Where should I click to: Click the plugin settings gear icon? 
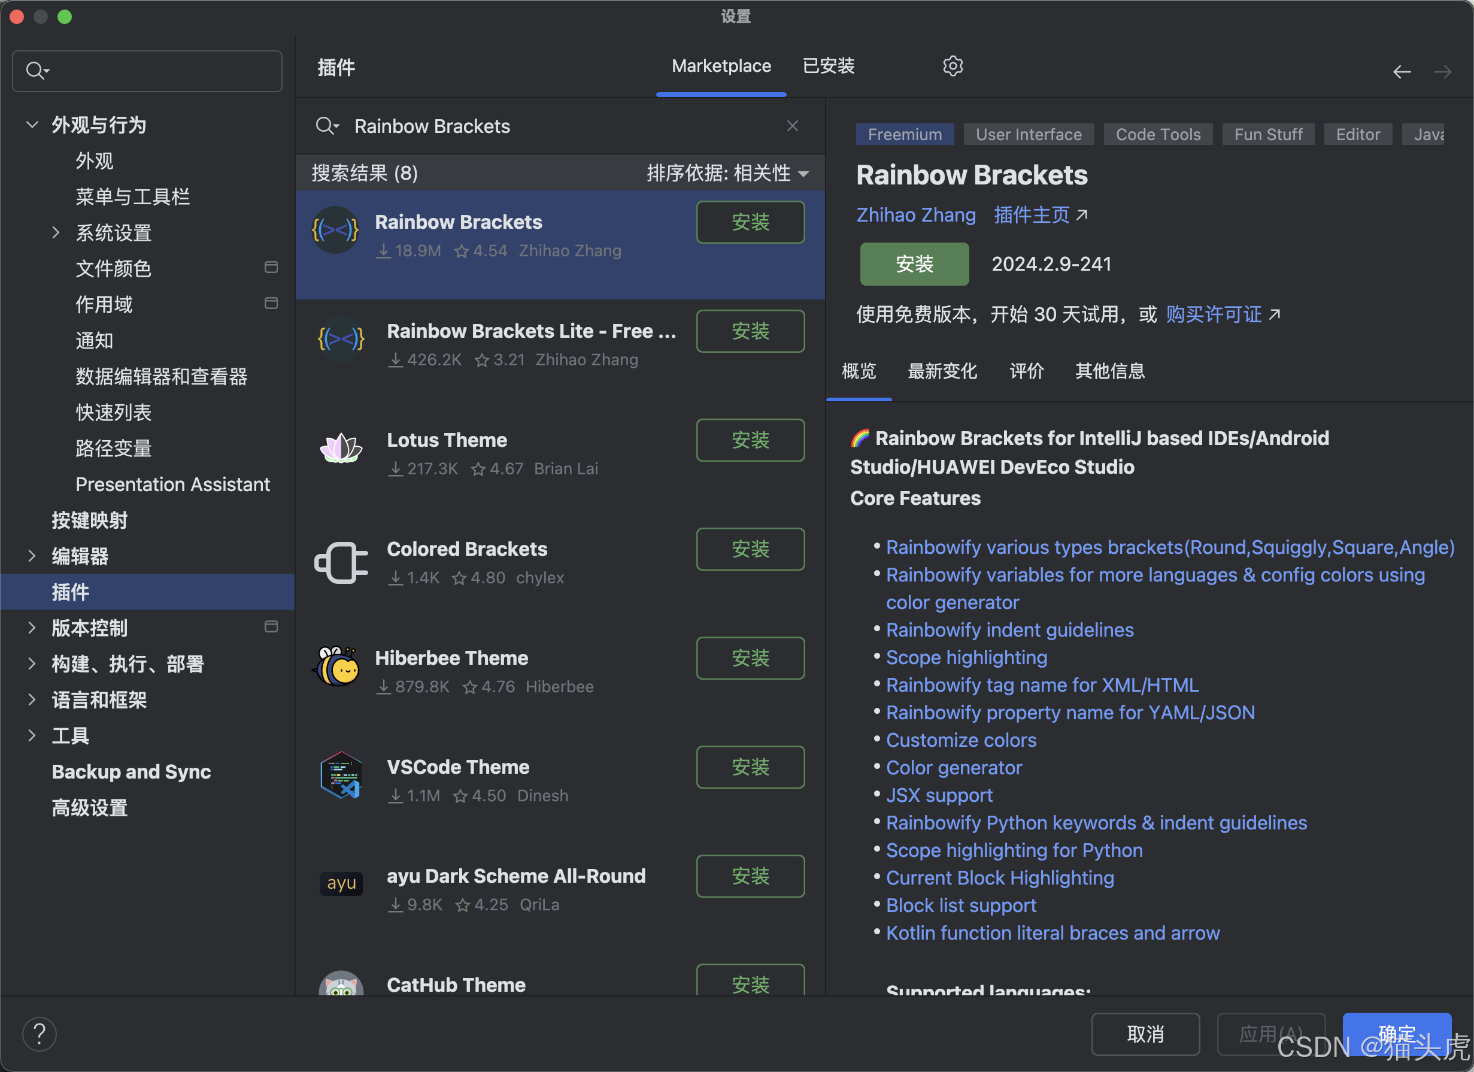pos(952,66)
